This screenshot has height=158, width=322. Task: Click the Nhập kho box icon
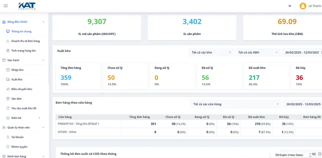(x=8, y=70)
